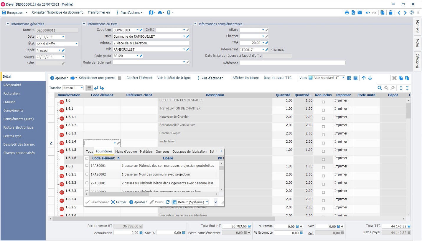Expand all rows with double-chevron expand icon
The image size is (422, 241).
tap(401, 88)
